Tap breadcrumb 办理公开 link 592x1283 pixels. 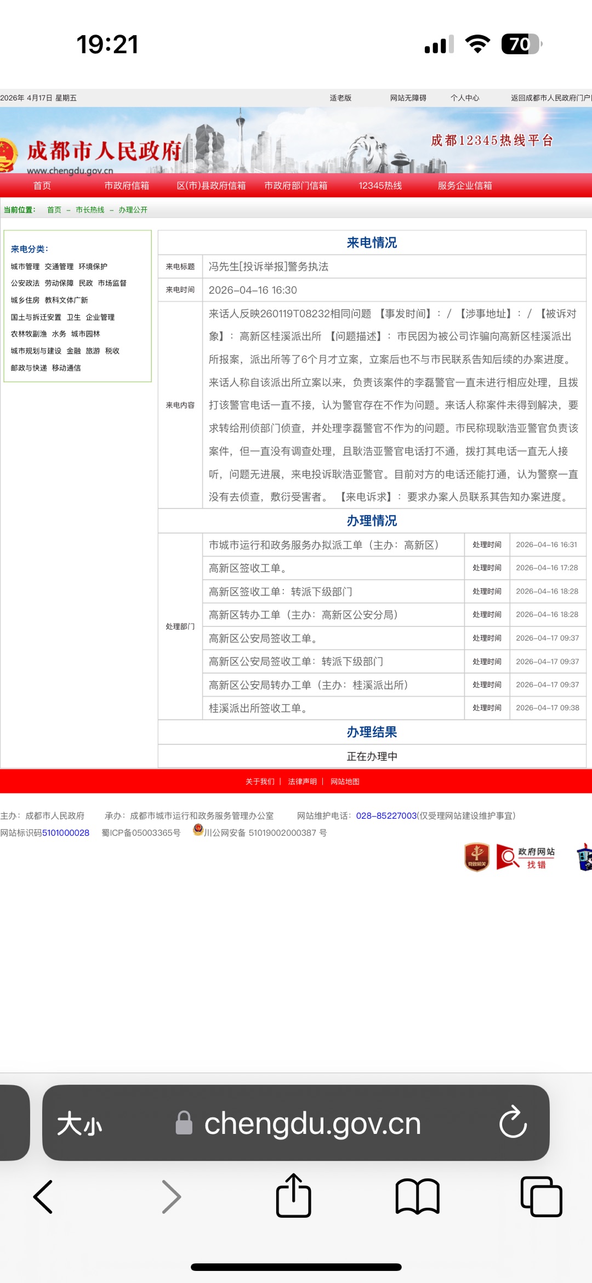click(133, 210)
